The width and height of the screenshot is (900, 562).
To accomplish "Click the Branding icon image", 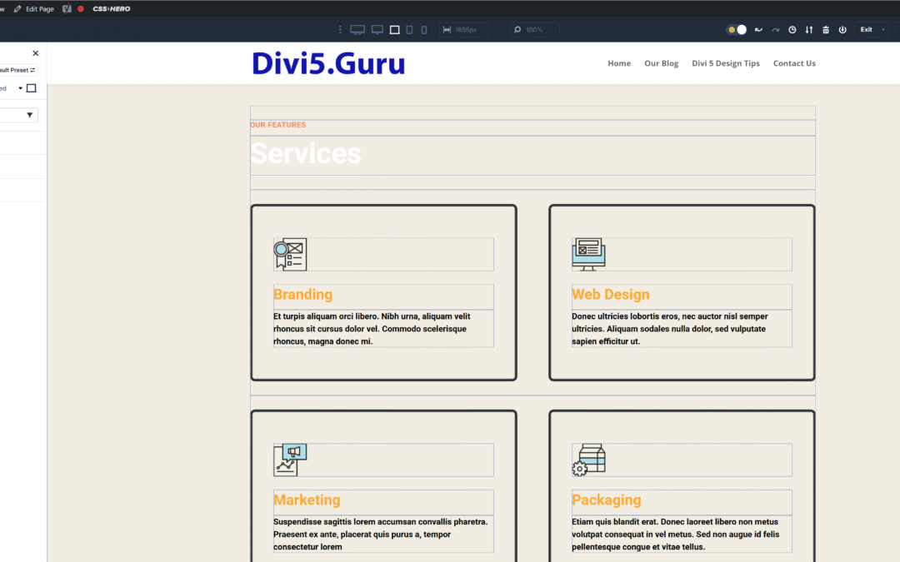I will point(291,254).
